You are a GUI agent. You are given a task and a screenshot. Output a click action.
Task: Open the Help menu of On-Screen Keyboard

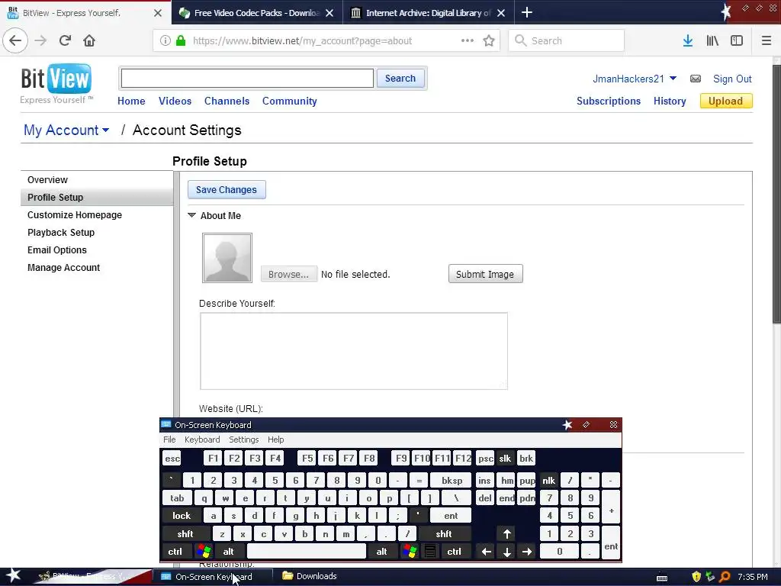coord(276,439)
